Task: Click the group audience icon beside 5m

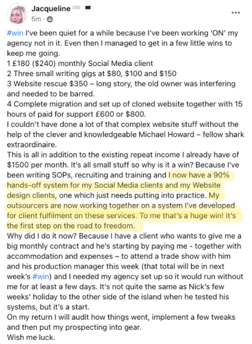Action: [x=50, y=19]
